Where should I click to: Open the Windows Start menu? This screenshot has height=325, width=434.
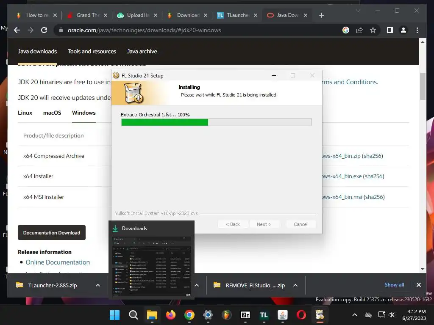pos(114,315)
